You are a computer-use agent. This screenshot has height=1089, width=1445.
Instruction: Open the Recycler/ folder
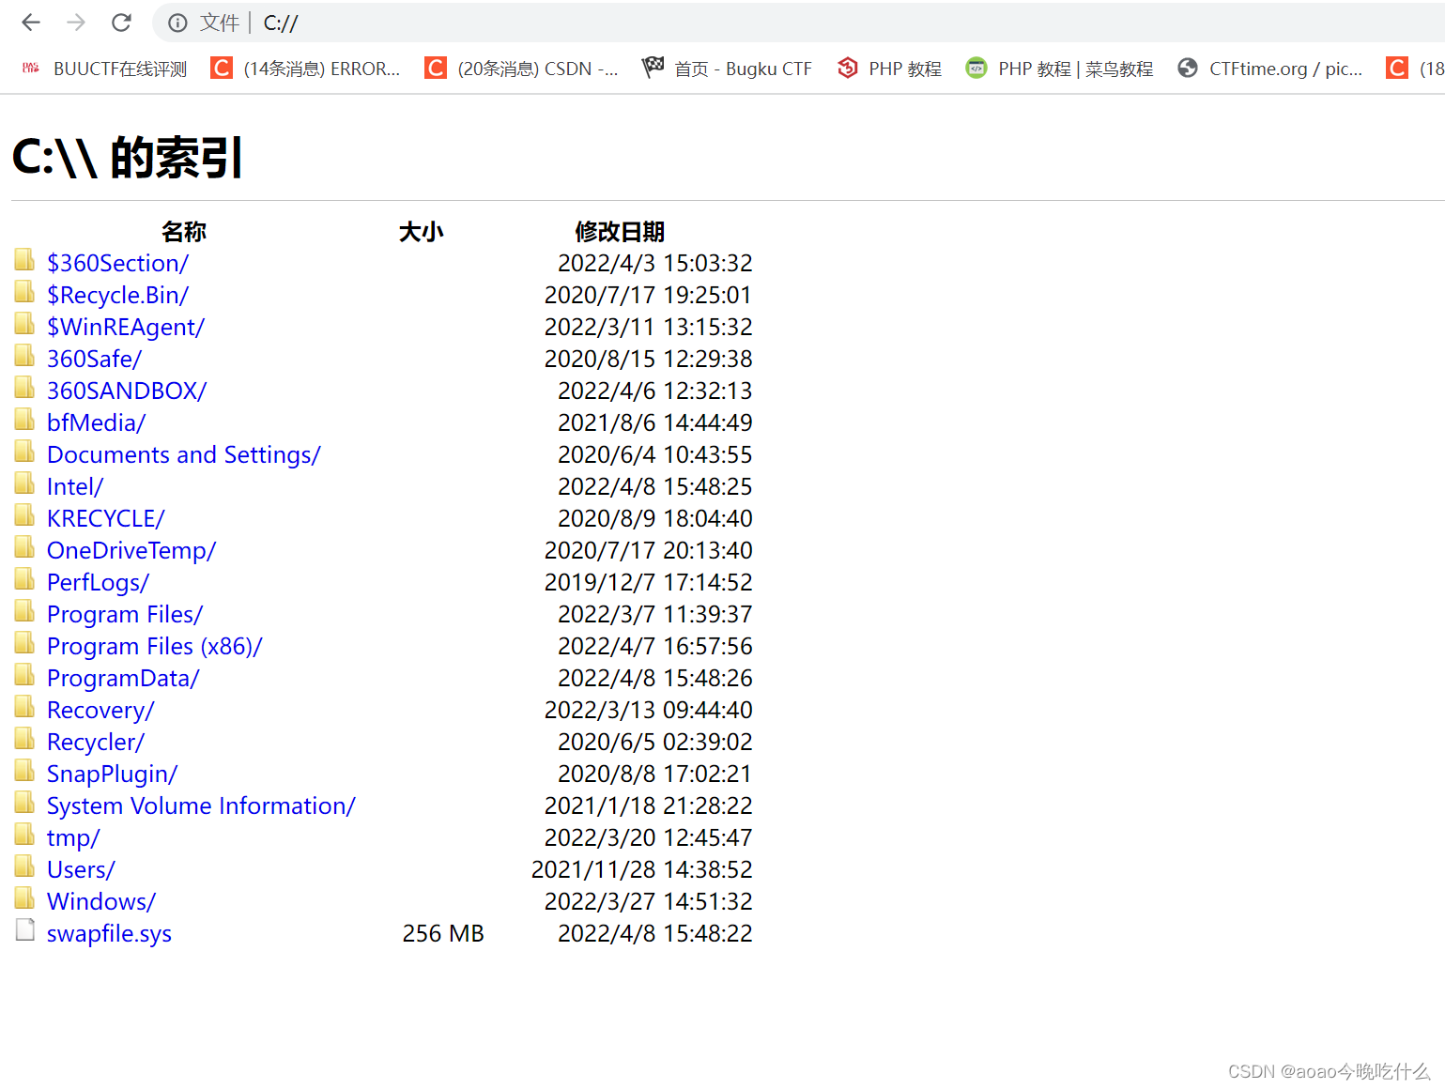click(96, 743)
